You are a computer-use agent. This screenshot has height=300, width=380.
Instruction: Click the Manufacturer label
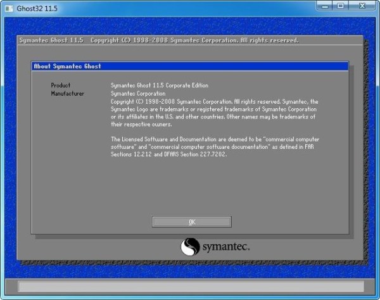67,93
